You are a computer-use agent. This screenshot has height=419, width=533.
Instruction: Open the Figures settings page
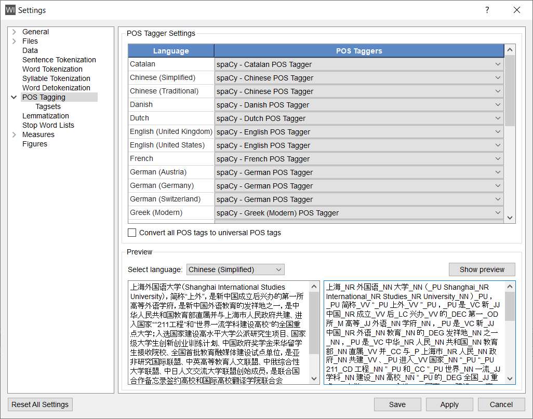[35, 144]
